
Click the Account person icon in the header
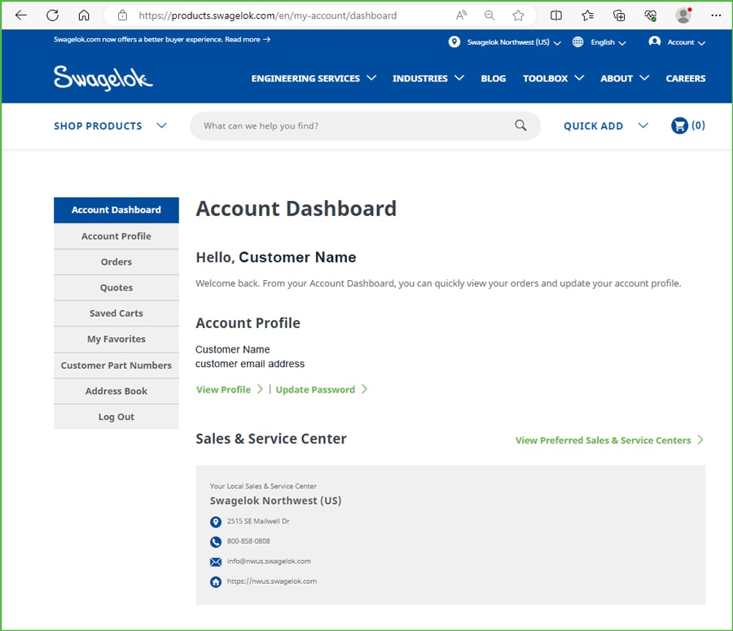655,42
